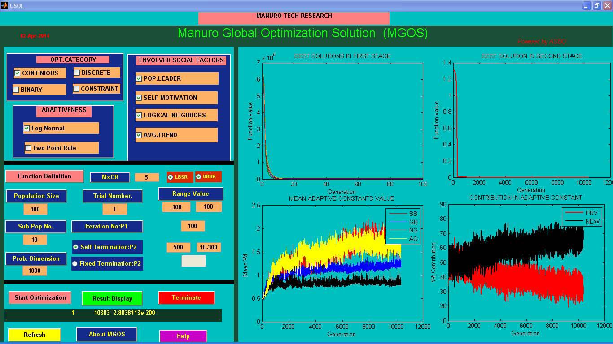This screenshot has width=613, height=344.
Task: Toggle the Log Normal adaptiveness checkbox
Action: tap(26, 128)
